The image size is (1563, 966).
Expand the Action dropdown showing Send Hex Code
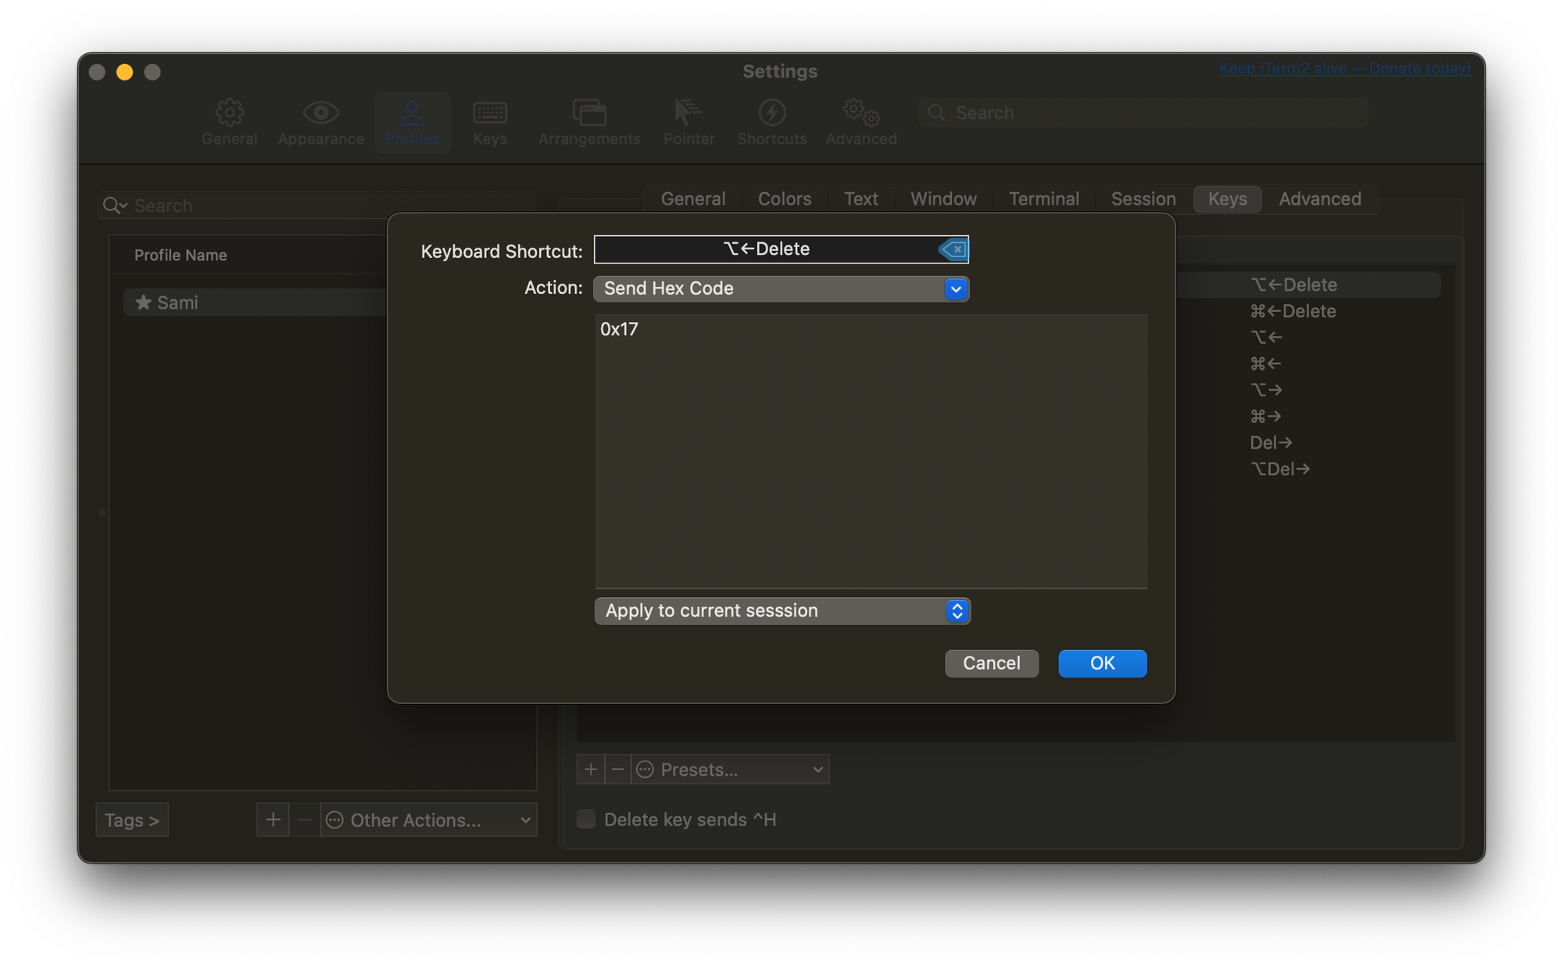(x=781, y=289)
